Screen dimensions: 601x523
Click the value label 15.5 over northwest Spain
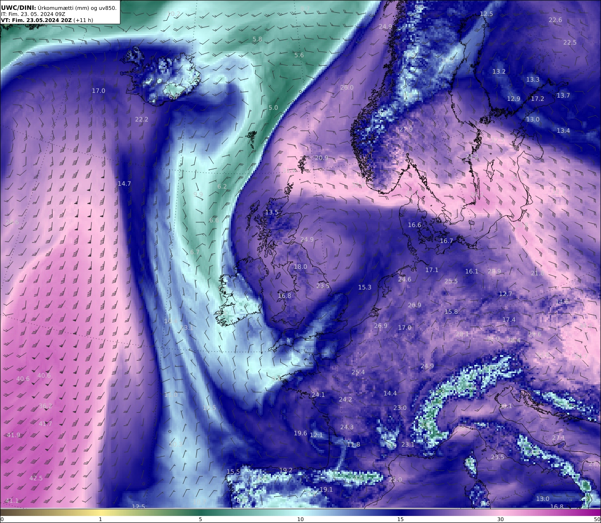[x=233, y=472]
